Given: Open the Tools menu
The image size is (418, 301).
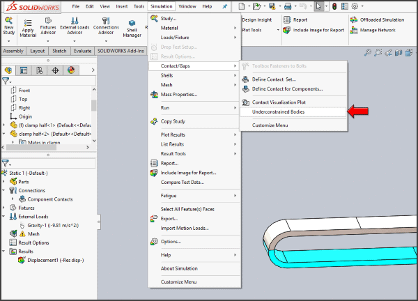Looking at the screenshot, I should [x=139, y=6].
